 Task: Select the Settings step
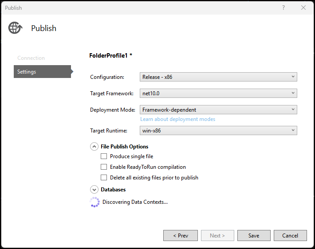point(42,72)
